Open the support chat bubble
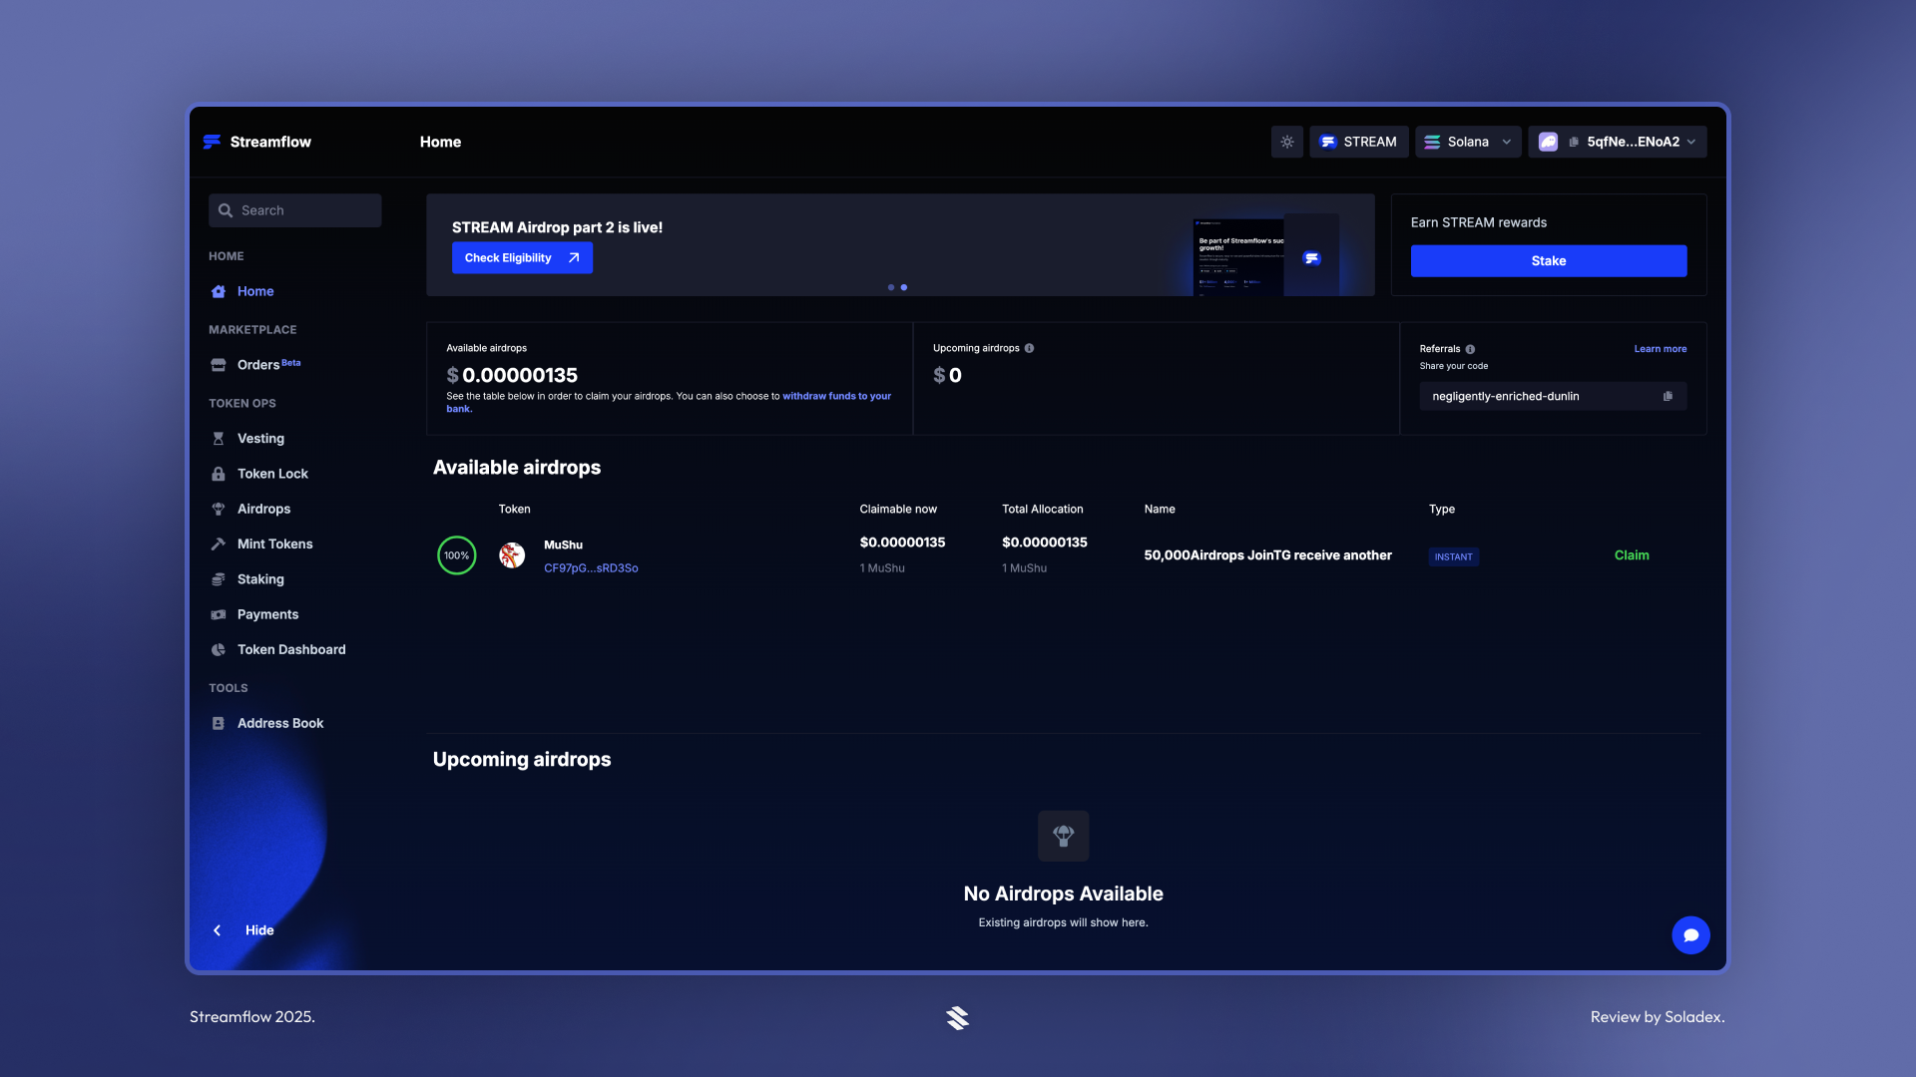Viewport: 1916px width, 1077px height. pos(1690,935)
